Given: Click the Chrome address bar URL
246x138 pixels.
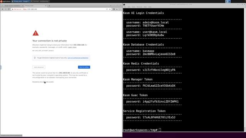Looking at the screenshot, I should (x=30, y=9).
